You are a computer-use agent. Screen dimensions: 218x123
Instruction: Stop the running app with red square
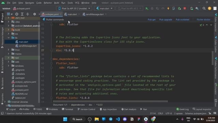pyautogui.click(x=185, y=9)
